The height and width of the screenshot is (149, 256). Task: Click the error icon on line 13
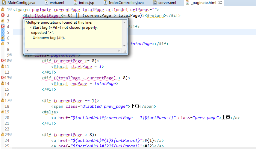(x=3, y=78)
